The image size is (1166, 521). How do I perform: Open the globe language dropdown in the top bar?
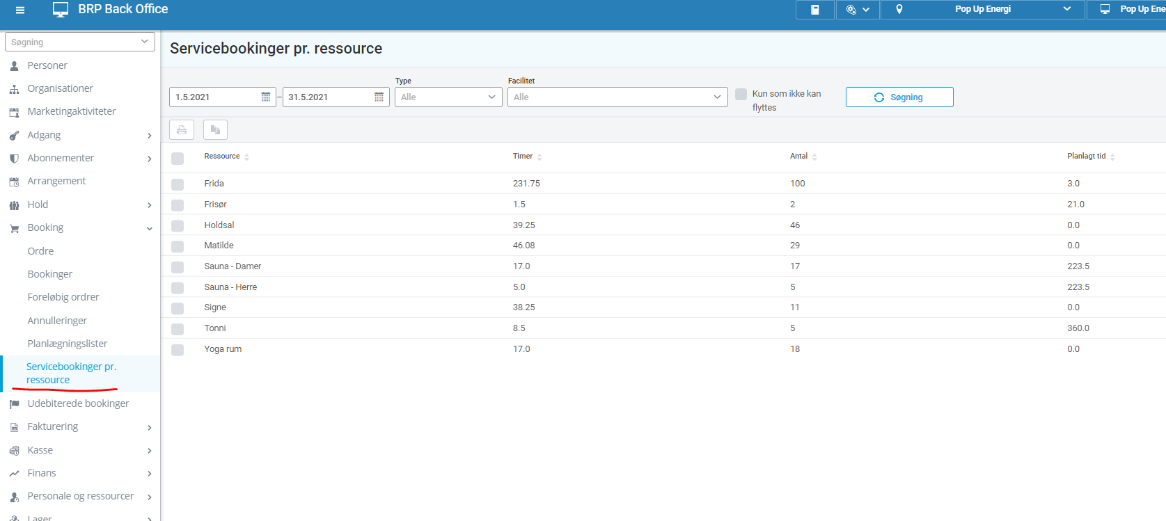[858, 10]
